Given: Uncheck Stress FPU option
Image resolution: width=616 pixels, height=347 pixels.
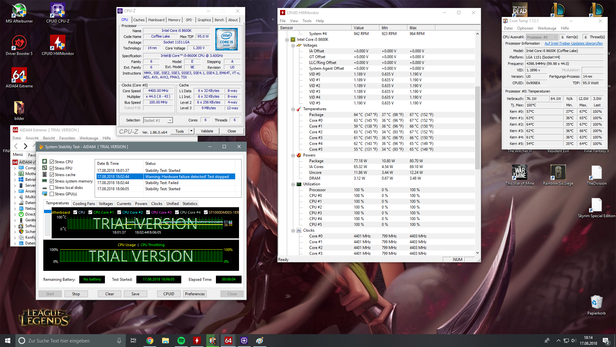Looking at the screenshot, I should 52,168.
